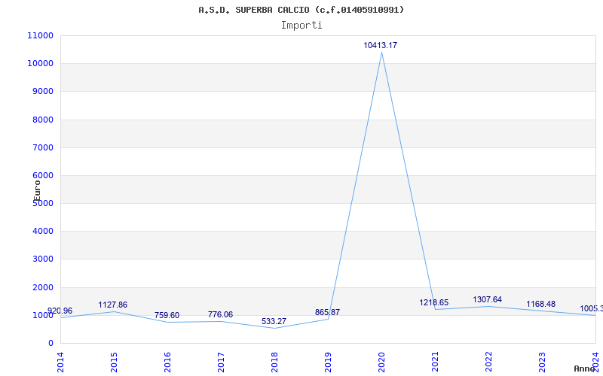The height and width of the screenshot is (376, 603).
Task: Select the 2017 x-axis year label
Action: 221,362
